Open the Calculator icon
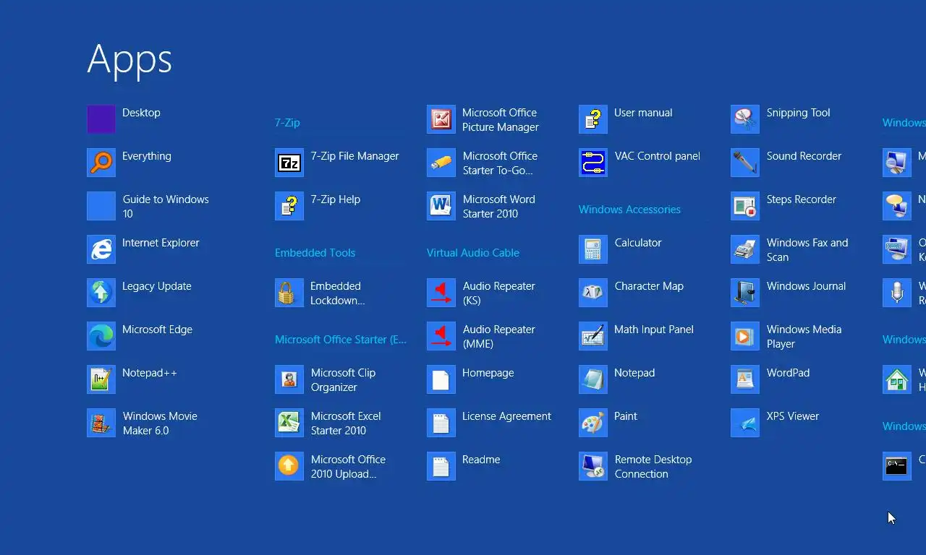This screenshot has width=926, height=555. (593, 249)
